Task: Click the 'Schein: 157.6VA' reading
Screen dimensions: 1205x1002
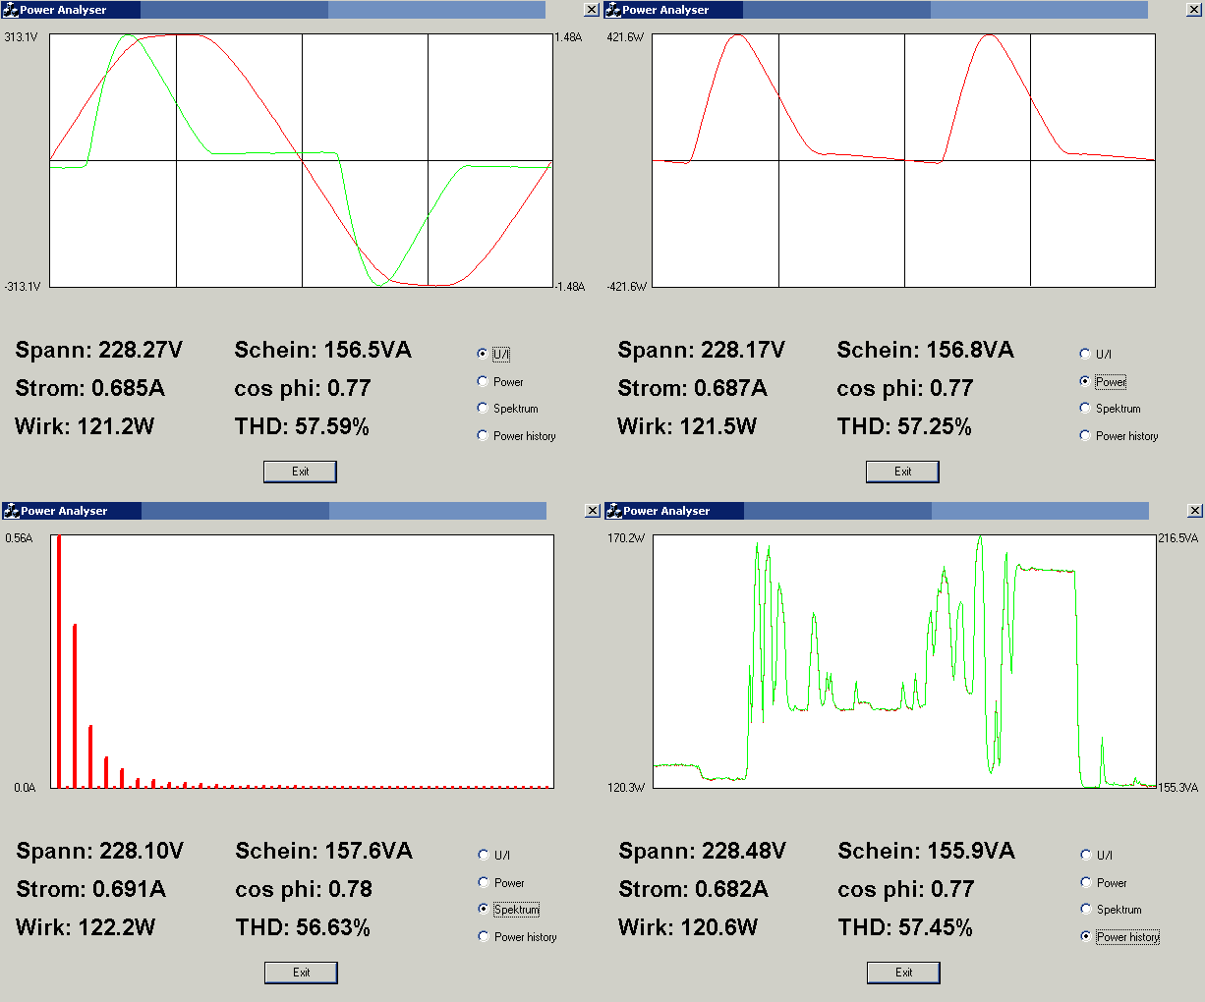Action: pos(323,852)
